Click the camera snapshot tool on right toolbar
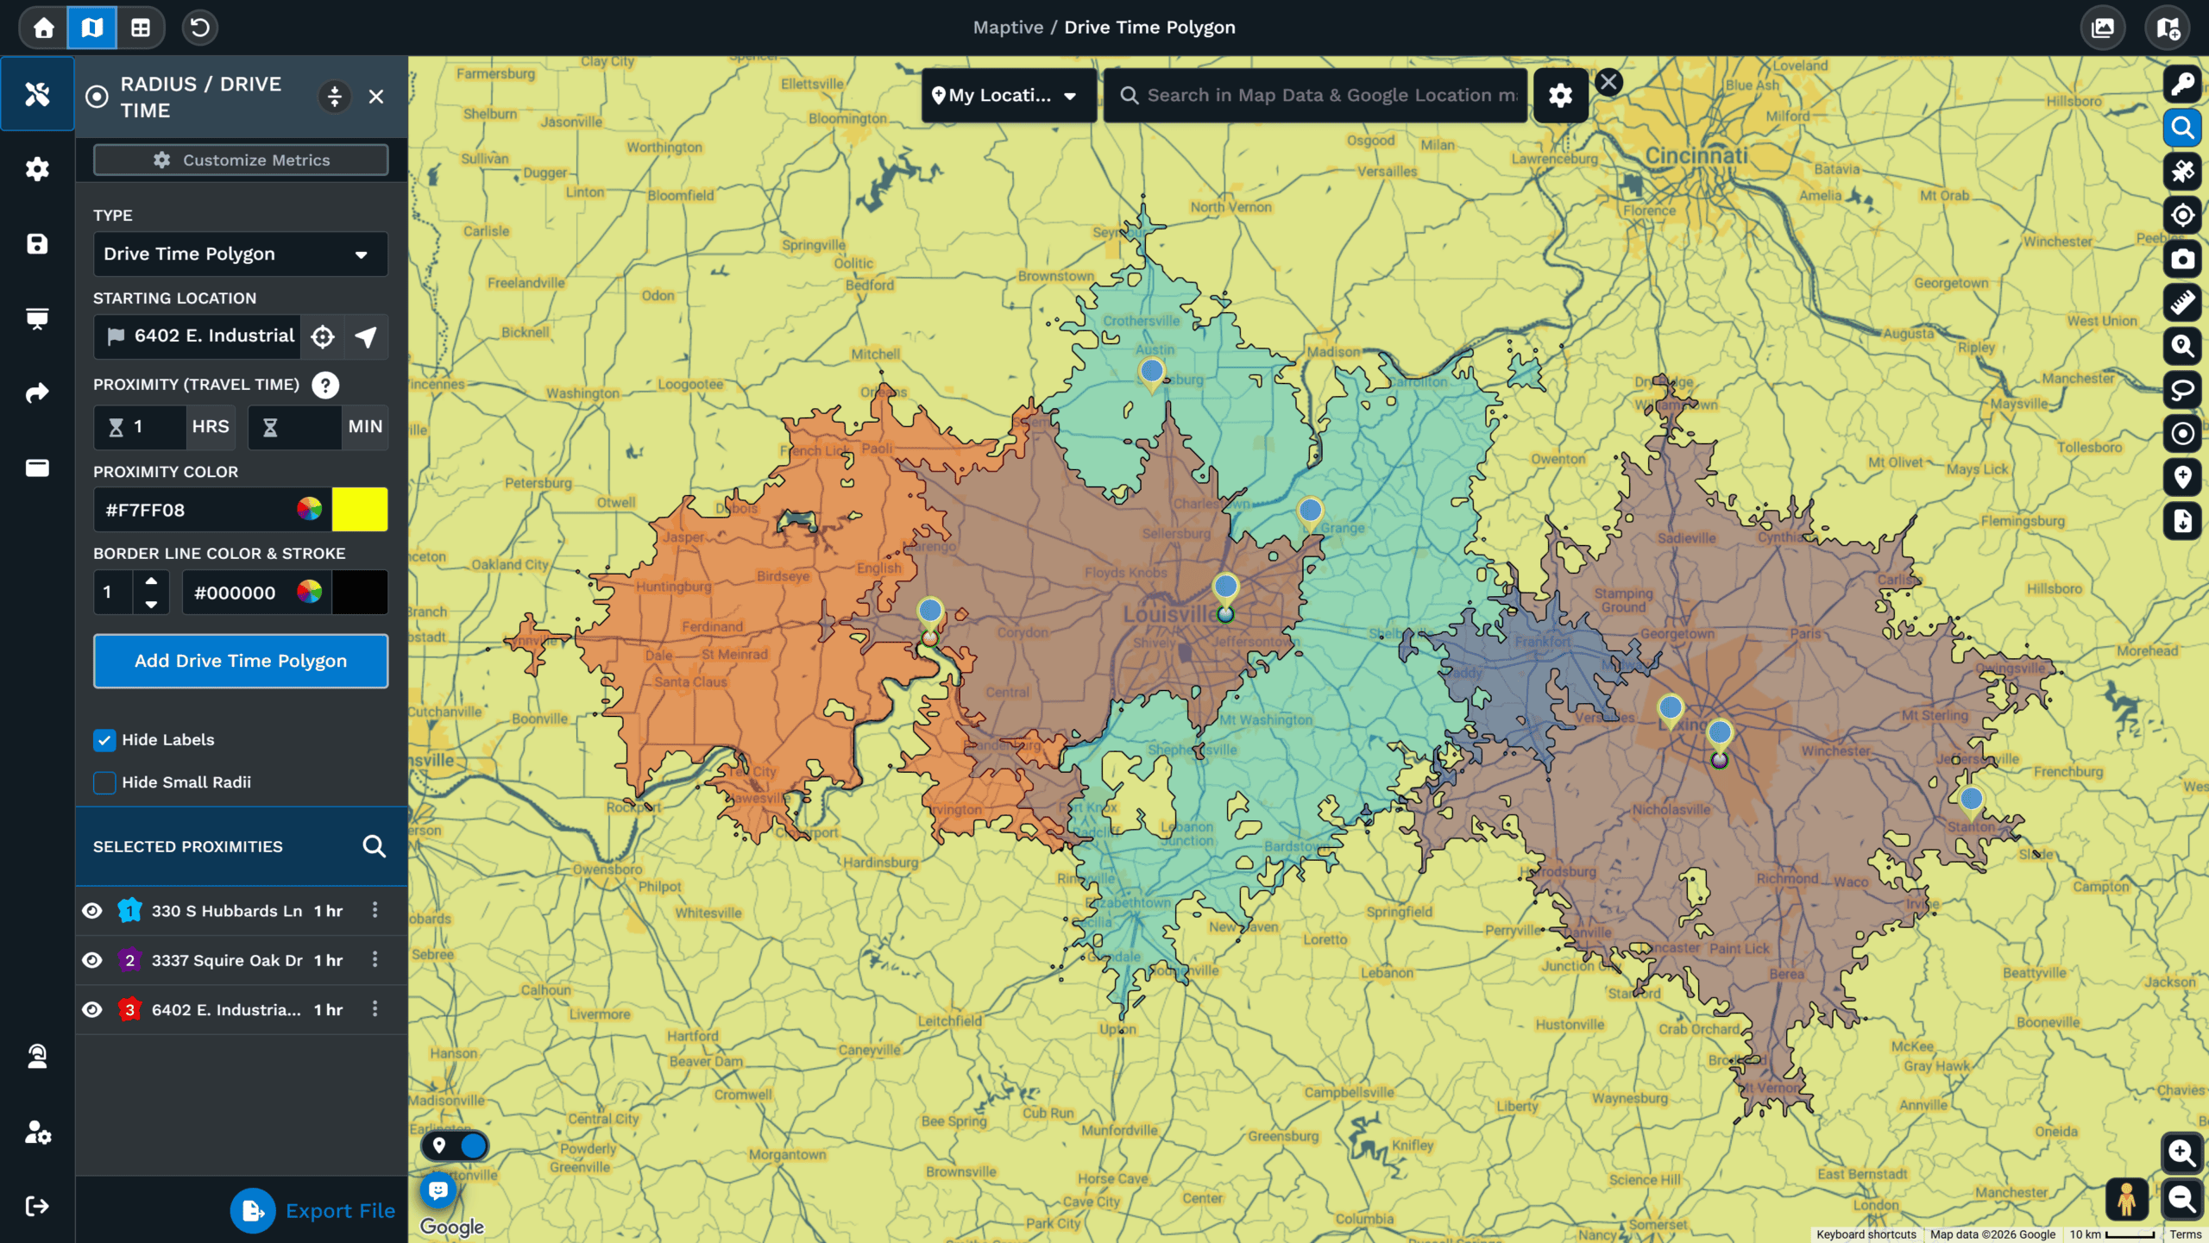 (x=2183, y=260)
